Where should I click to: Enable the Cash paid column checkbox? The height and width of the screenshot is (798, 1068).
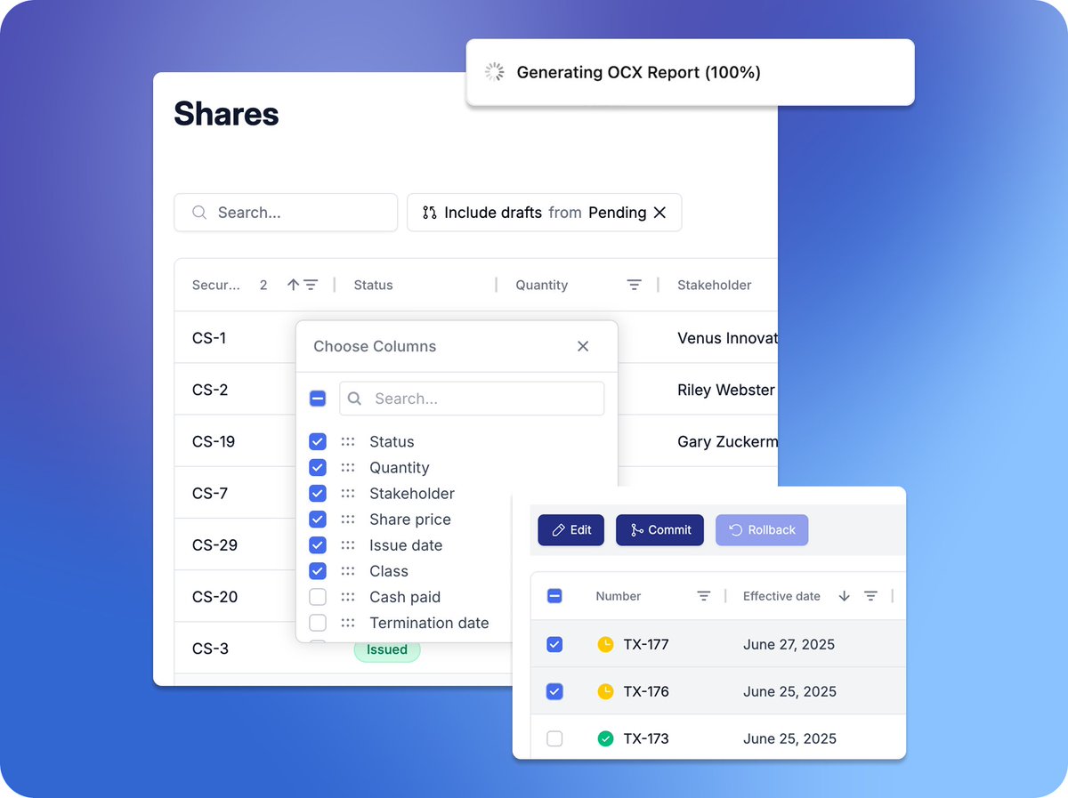pyautogui.click(x=318, y=597)
